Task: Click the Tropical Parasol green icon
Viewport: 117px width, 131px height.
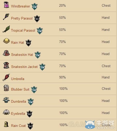Action: click(6, 29)
